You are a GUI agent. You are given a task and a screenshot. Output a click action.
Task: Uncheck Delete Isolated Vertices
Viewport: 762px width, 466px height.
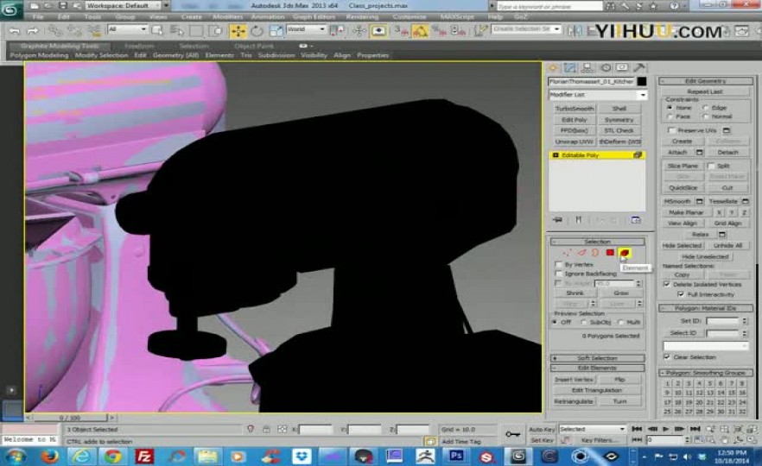(x=667, y=284)
